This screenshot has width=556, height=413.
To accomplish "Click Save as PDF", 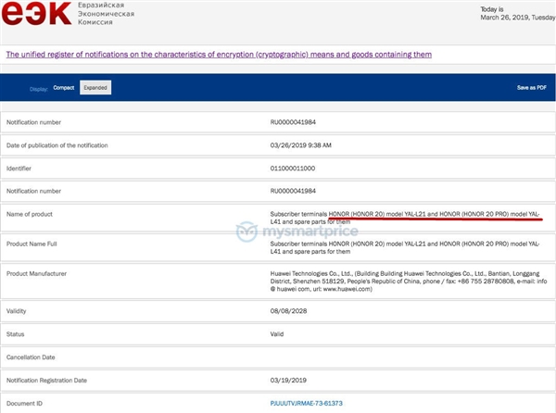I will (531, 88).
